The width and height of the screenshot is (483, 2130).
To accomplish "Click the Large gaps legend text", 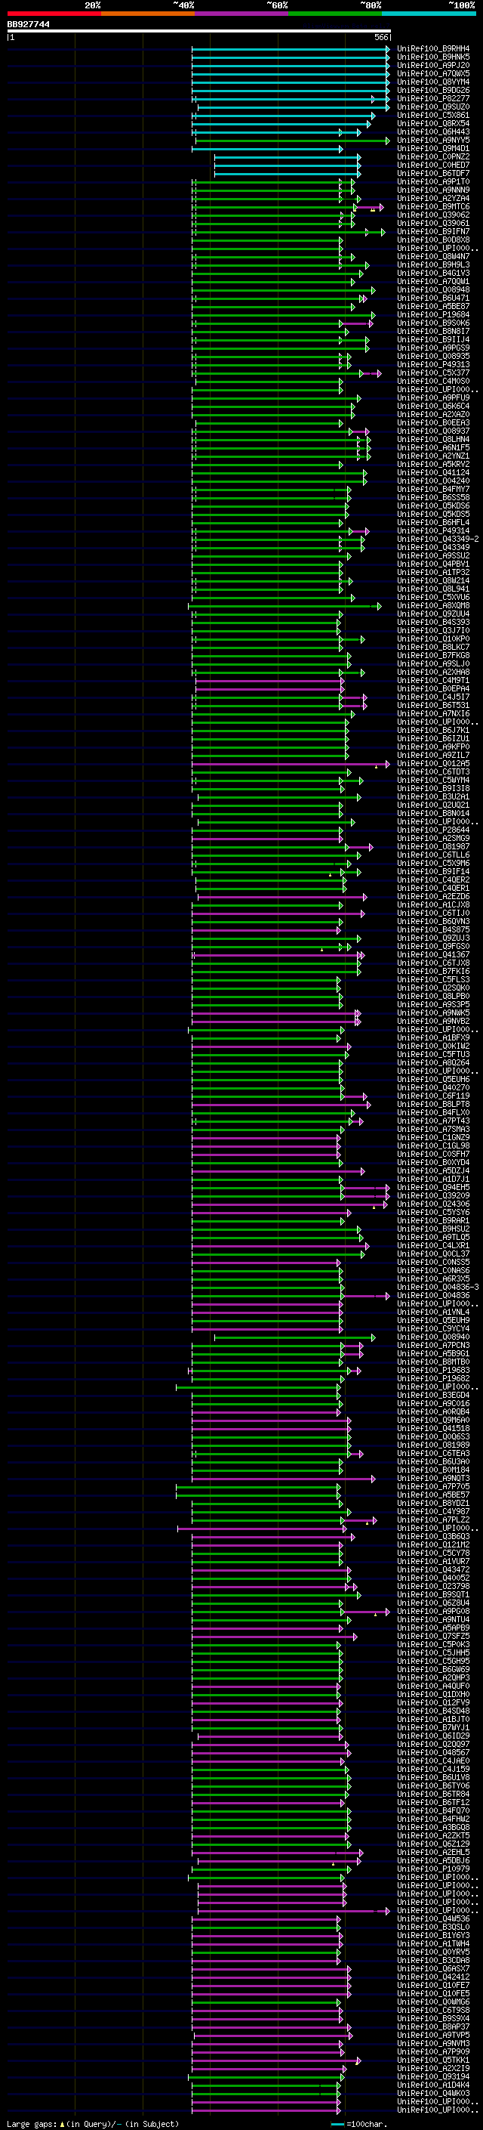I will [x=93, y=2123].
